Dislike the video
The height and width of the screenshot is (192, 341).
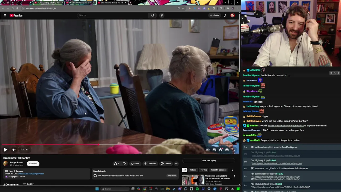pyautogui.click(x=124, y=164)
